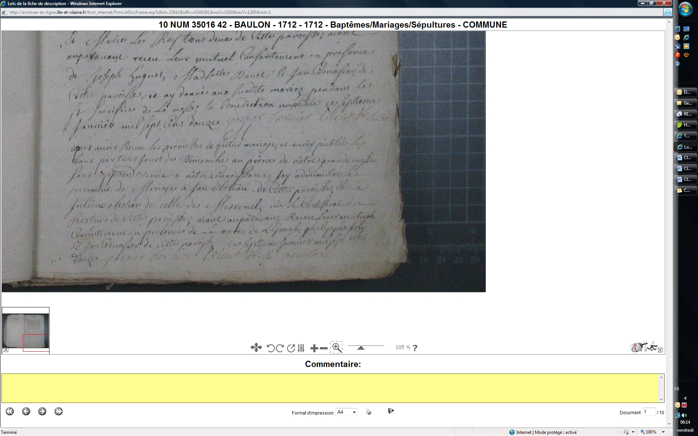Image resolution: width=698 pixels, height=436 pixels.
Task: Focus the Document page number field
Action: 649,412
